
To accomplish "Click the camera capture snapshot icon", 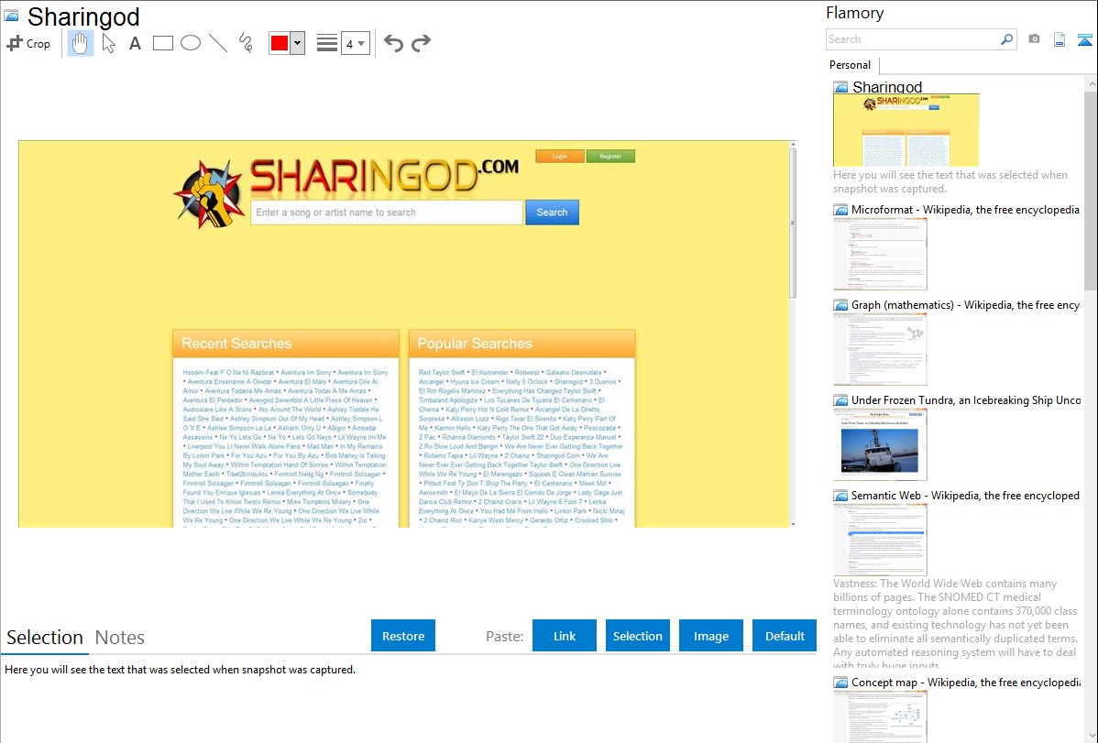I will [x=1034, y=39].
